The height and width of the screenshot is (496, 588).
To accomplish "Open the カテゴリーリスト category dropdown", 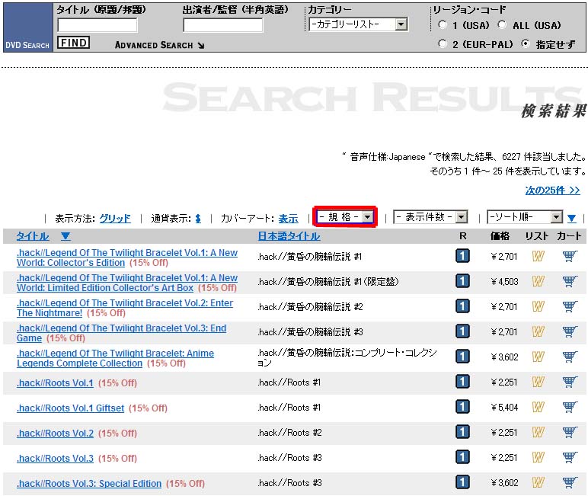I will coord(358,24).
